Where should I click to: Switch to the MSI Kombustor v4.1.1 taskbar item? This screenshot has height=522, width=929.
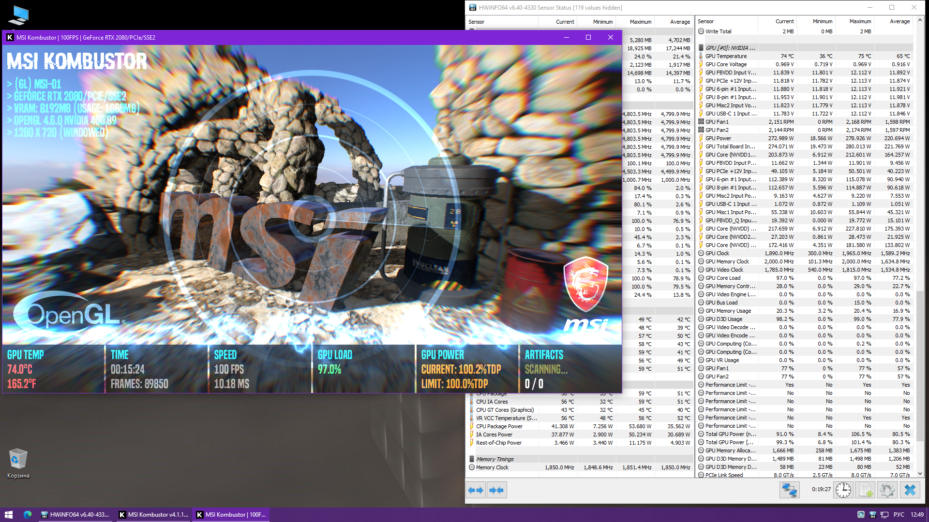[x=154, y=515]
